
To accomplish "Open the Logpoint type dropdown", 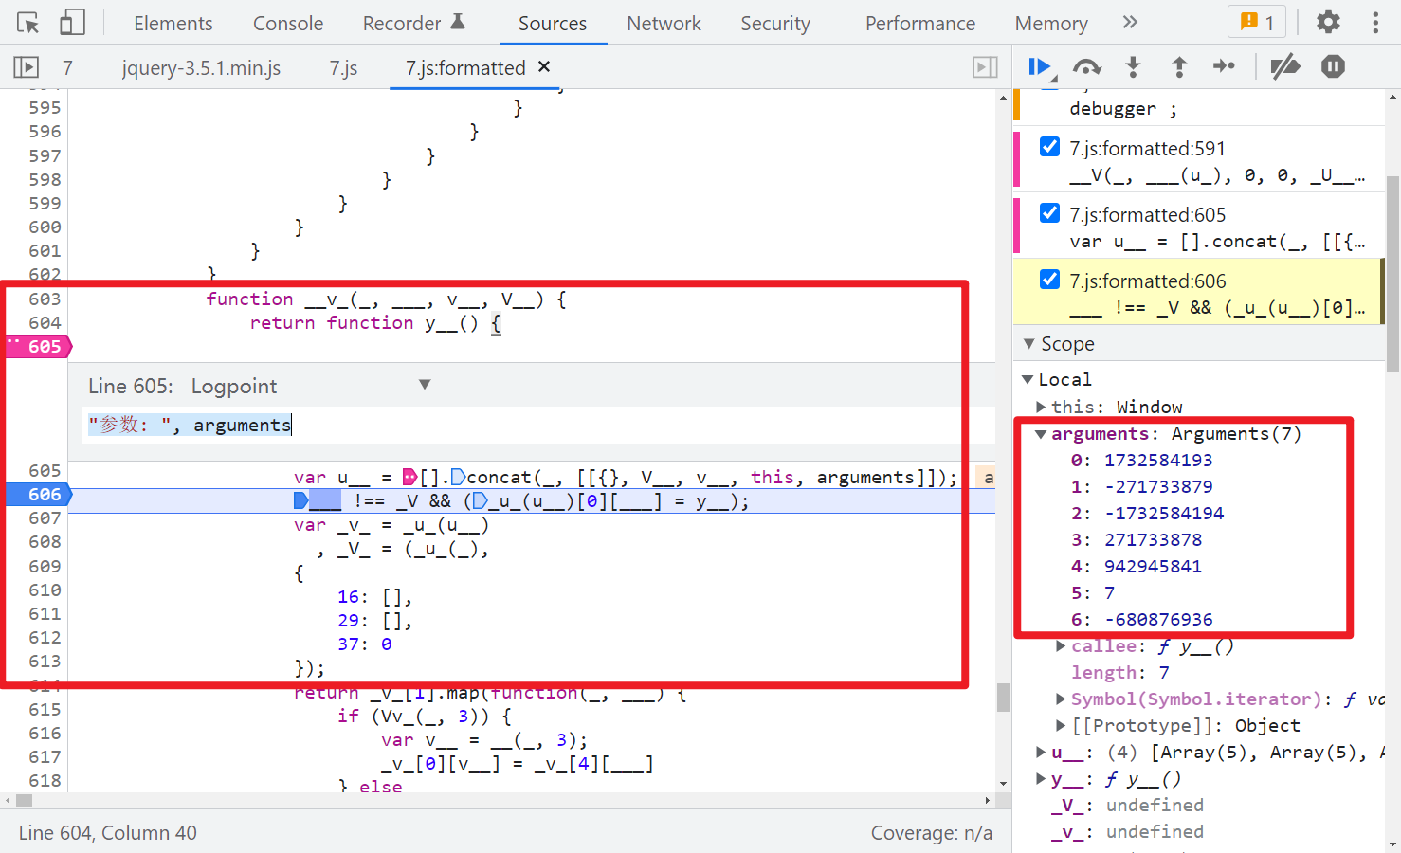I will click(x=311, y=386).
